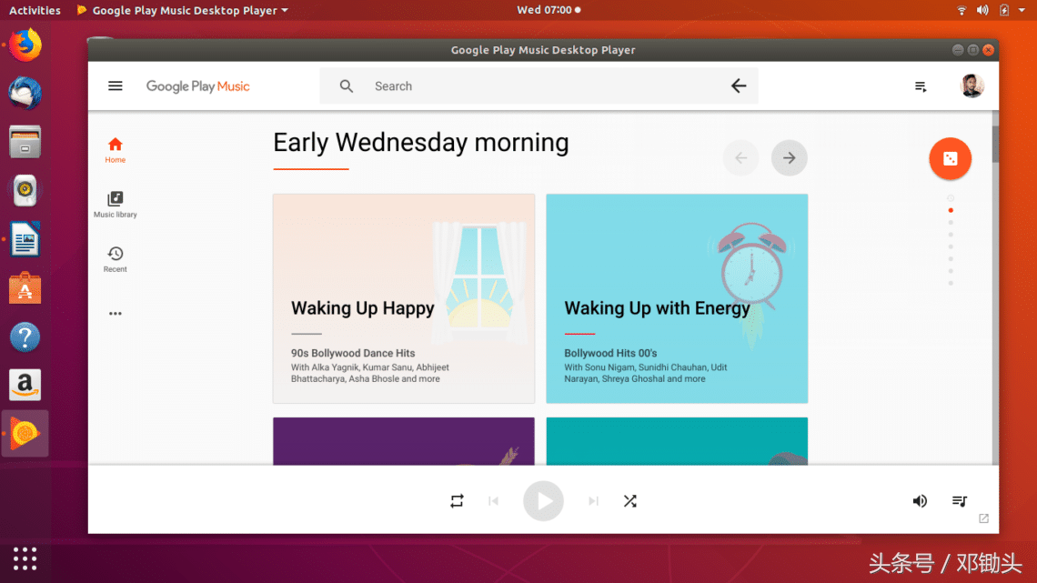Toggle repeat mode
This screenshot has width=1037, height=583.
point(457,501)
